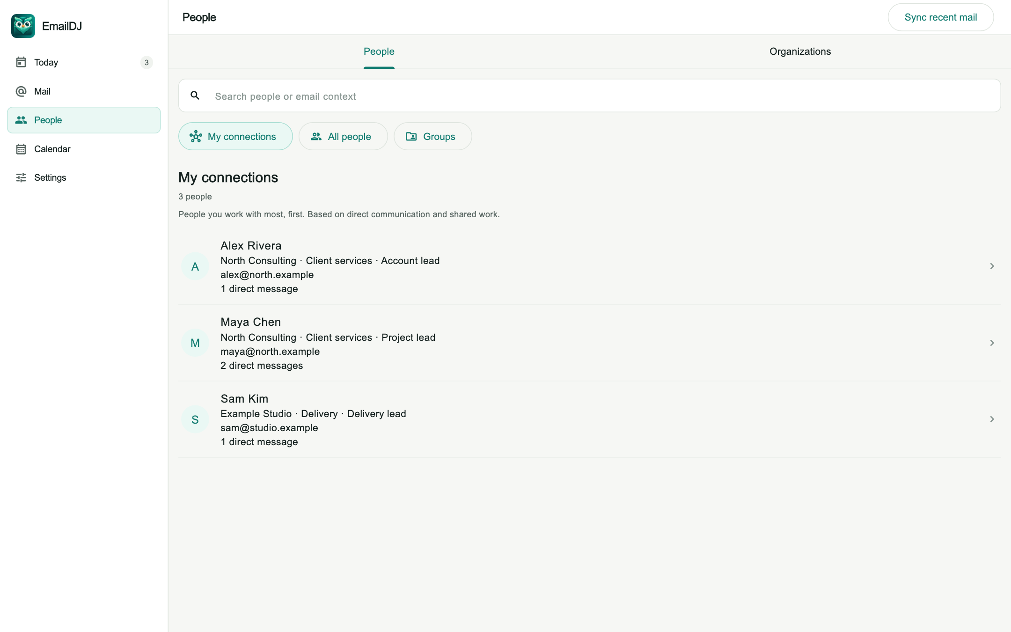The width and height of the screenshot is (1011, 632).
Task: Click the '3 people' count text
Action: 195,197
